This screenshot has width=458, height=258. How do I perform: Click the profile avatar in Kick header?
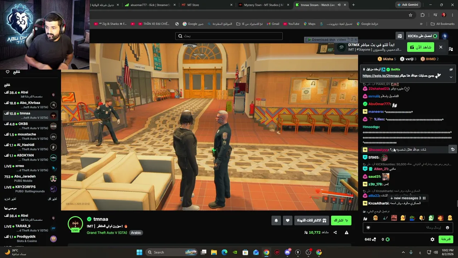click(x=444, y=36)
